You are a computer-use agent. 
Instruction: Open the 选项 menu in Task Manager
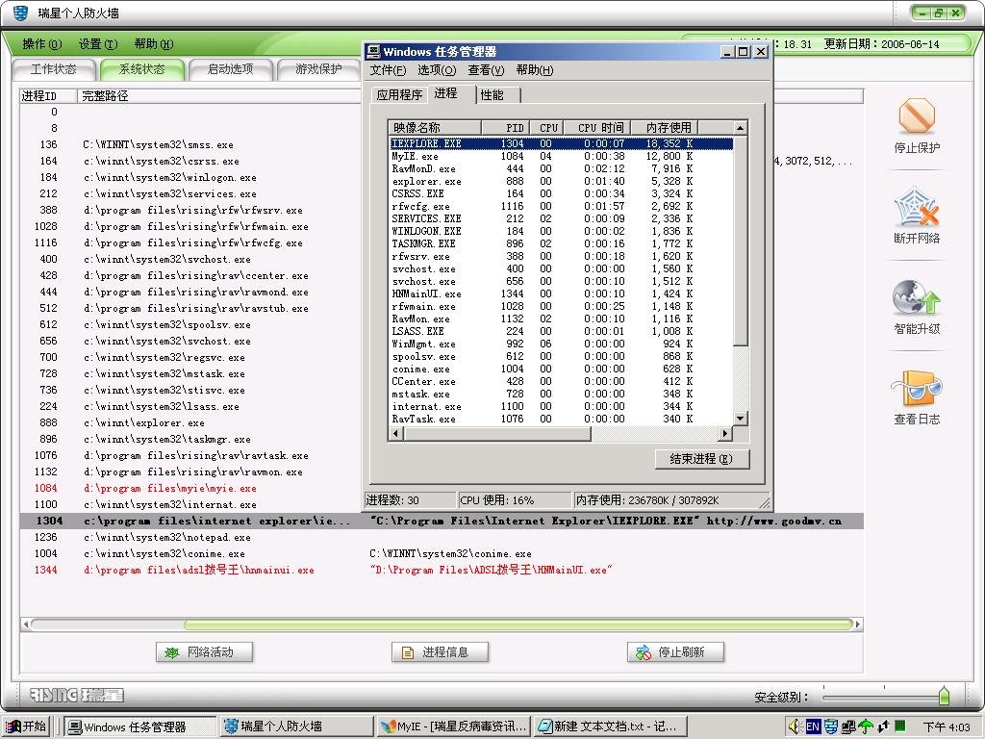[x=437, y=69]
